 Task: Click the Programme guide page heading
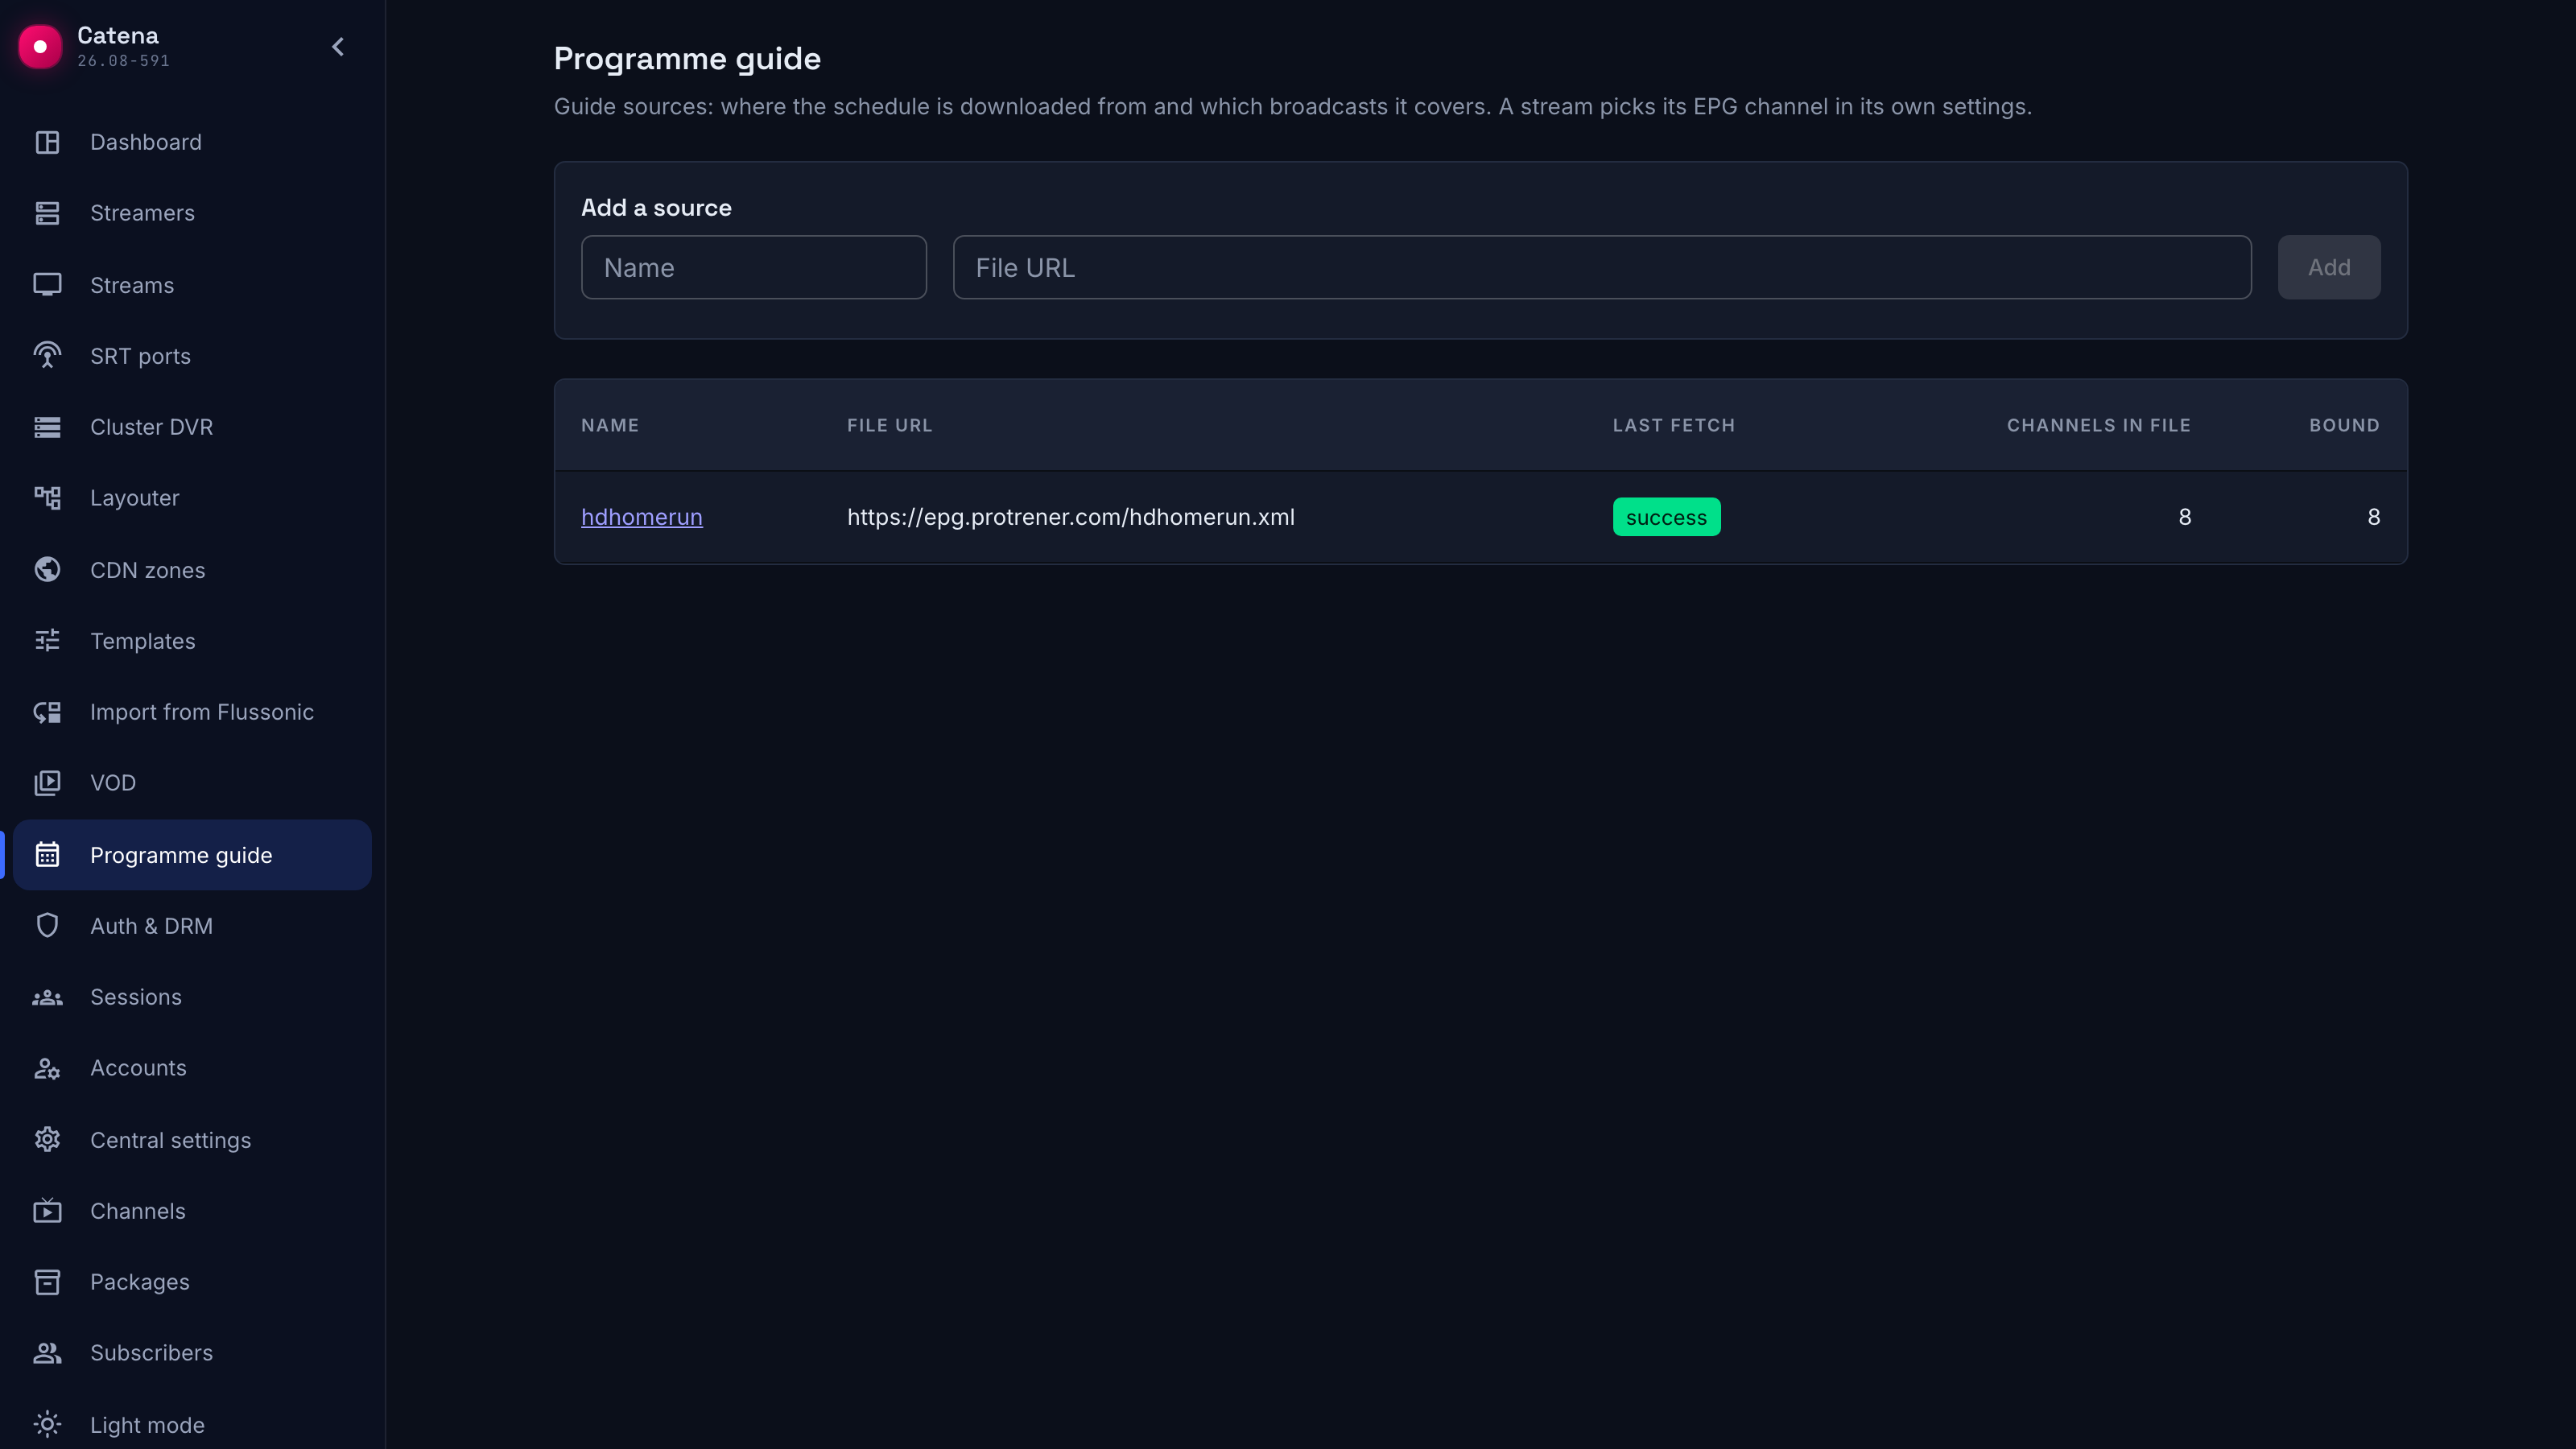tap(687, 59)
